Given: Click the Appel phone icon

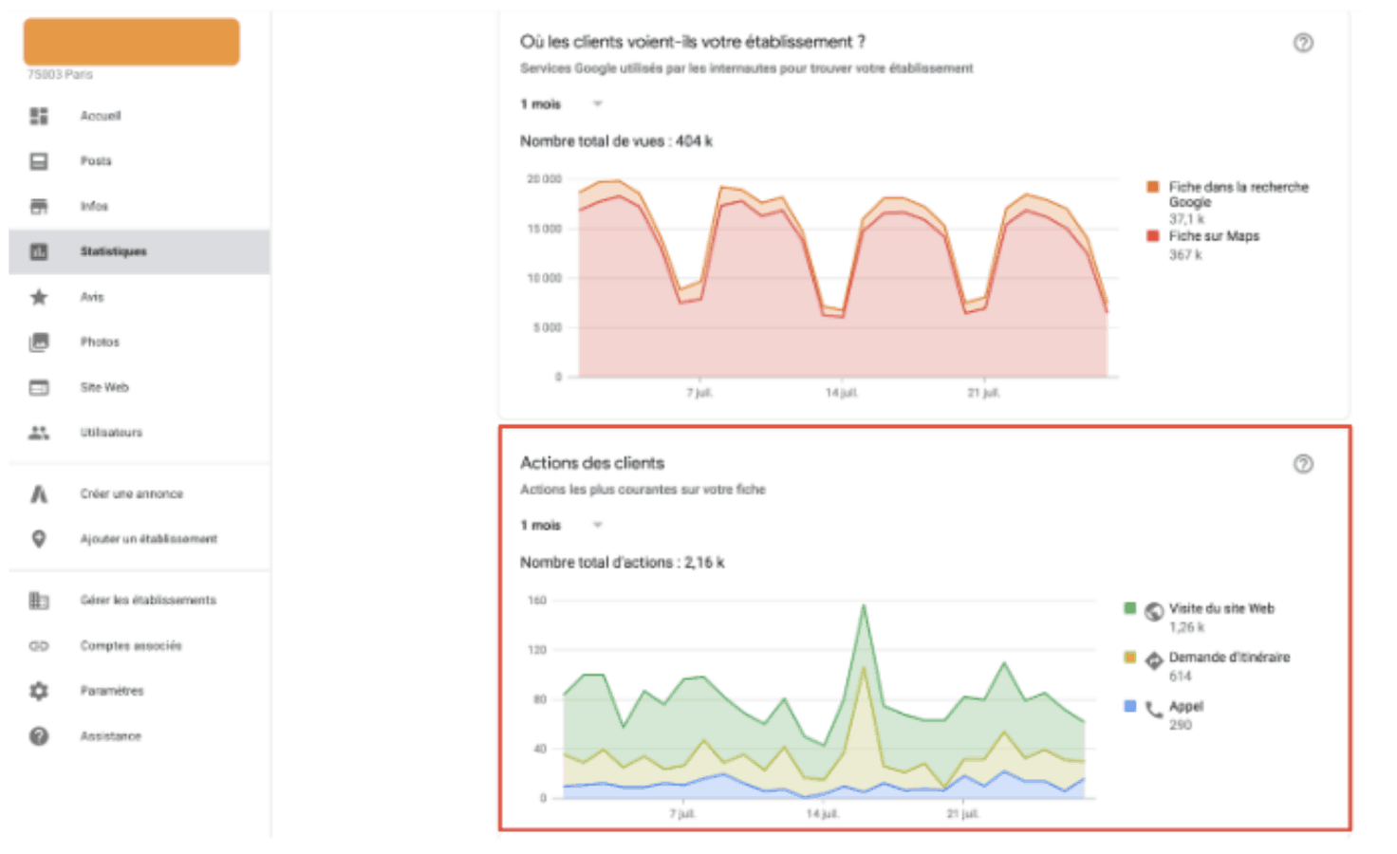Looking at the screenshot, I should 1154,710.
